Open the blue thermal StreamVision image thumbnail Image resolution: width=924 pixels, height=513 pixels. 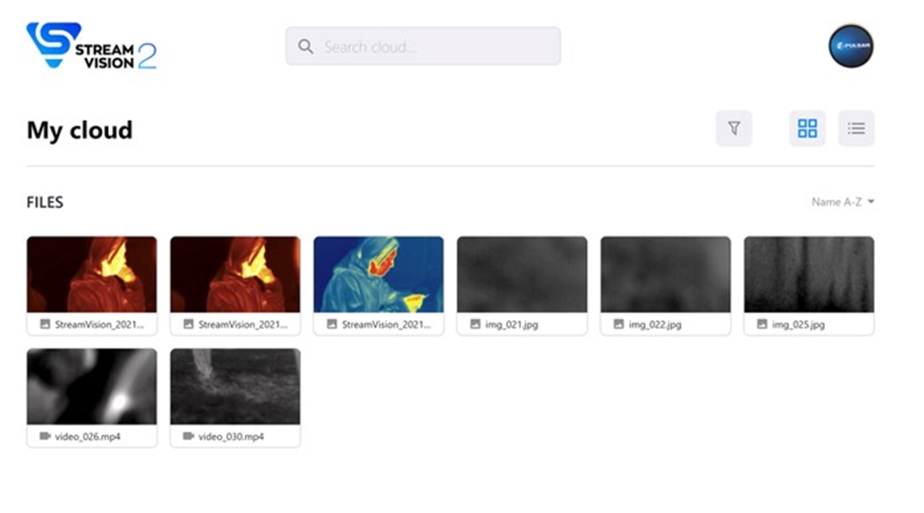tap(378, 274)
